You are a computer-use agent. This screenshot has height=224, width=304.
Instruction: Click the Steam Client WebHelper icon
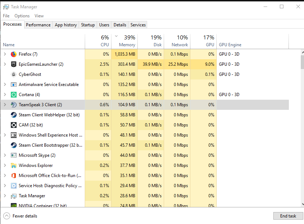pyautogui.click(x=14, y=115)
